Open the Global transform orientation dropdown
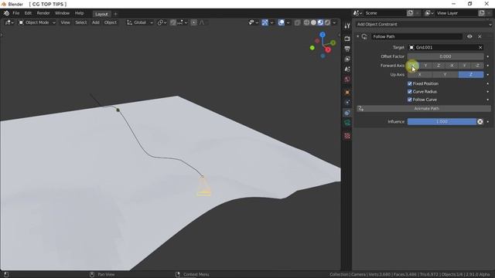The height and width of the screenshot is (278, 495). click(140, 22)
